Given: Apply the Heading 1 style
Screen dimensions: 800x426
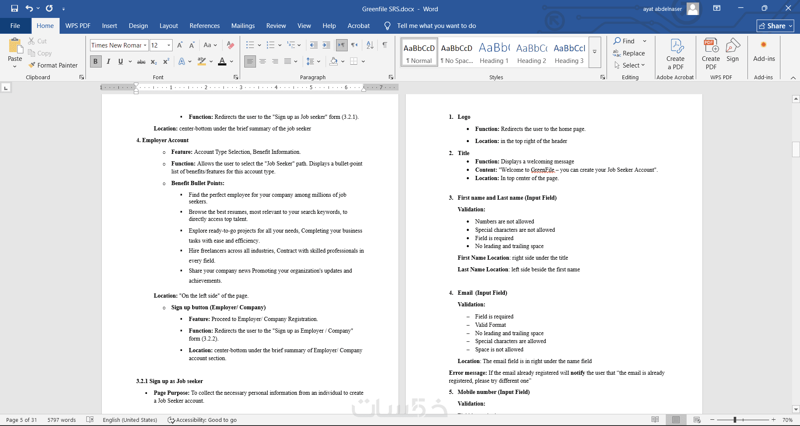Looking at the screenshot, I should [494, 52].
